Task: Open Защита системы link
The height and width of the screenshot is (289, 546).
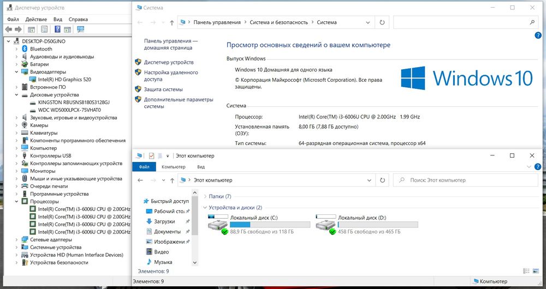Action: (x=163, y=89)
